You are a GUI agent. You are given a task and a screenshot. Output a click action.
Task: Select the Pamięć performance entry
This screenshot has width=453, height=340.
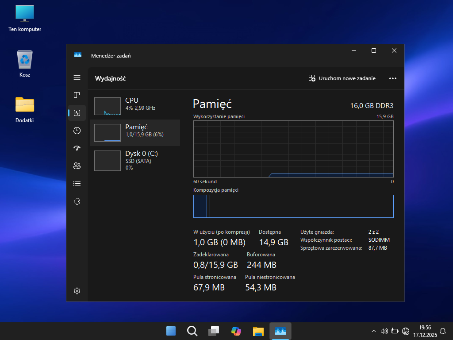tap(135, 133)
